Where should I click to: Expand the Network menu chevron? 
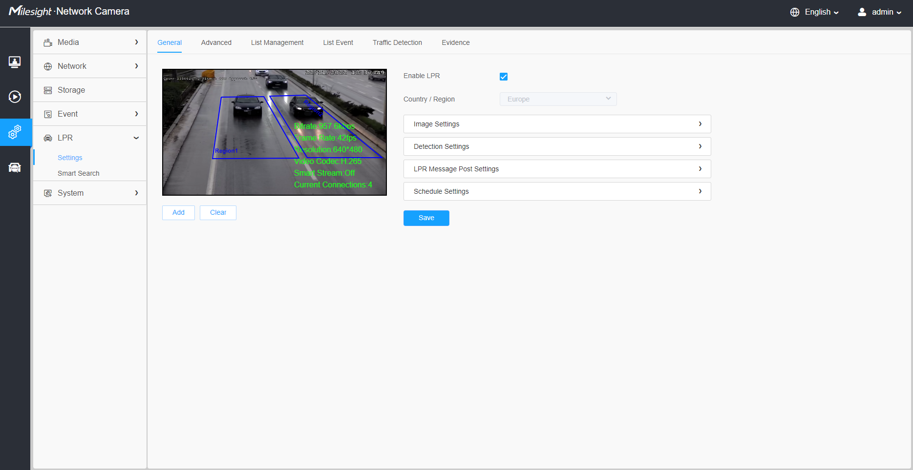136,66
